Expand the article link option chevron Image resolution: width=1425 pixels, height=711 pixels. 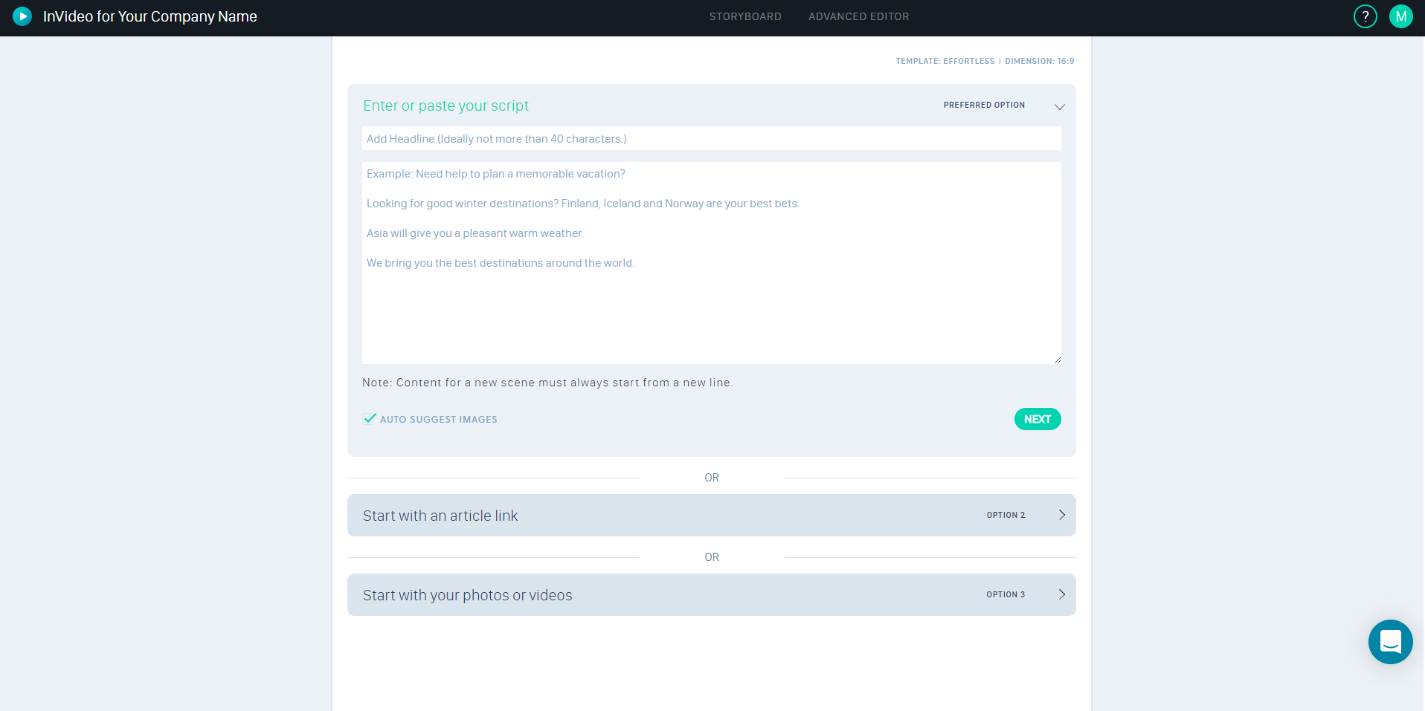pos(1061,515)
